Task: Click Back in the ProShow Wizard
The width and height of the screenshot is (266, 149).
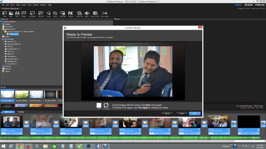Action: click(x=182, y=114)
